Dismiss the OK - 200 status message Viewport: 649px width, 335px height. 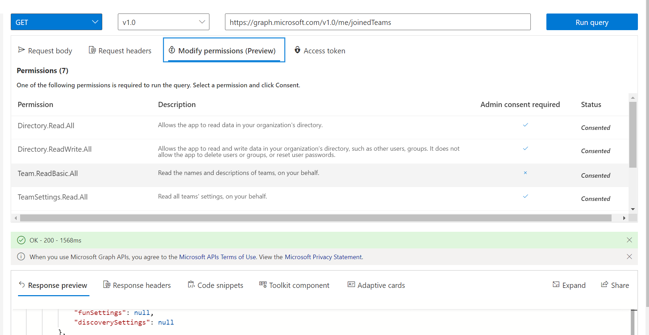pyautogui.click(x=629, y=240)
